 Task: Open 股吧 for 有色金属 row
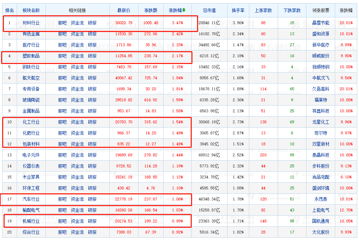[62, 34]
